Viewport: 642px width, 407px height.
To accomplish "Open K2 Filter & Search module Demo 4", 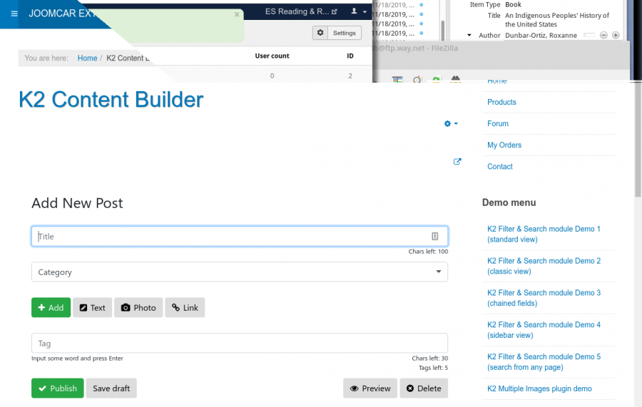I will pos(544,330).
